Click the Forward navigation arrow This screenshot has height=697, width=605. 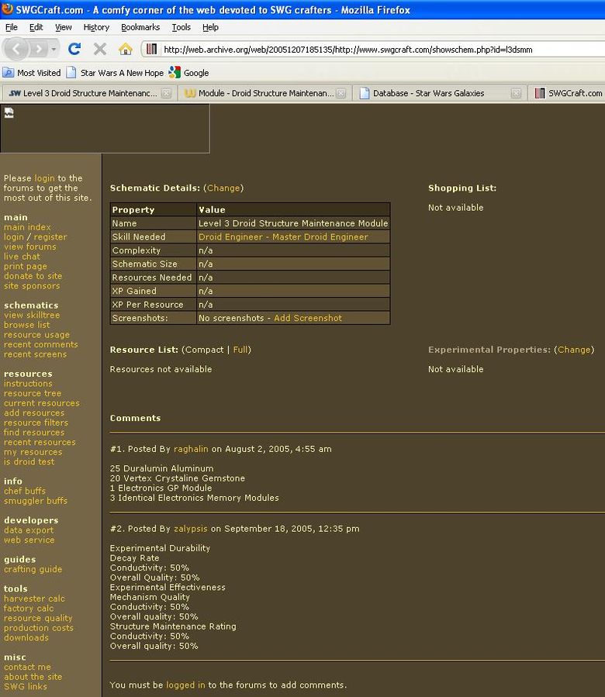(x=38, y=49)
